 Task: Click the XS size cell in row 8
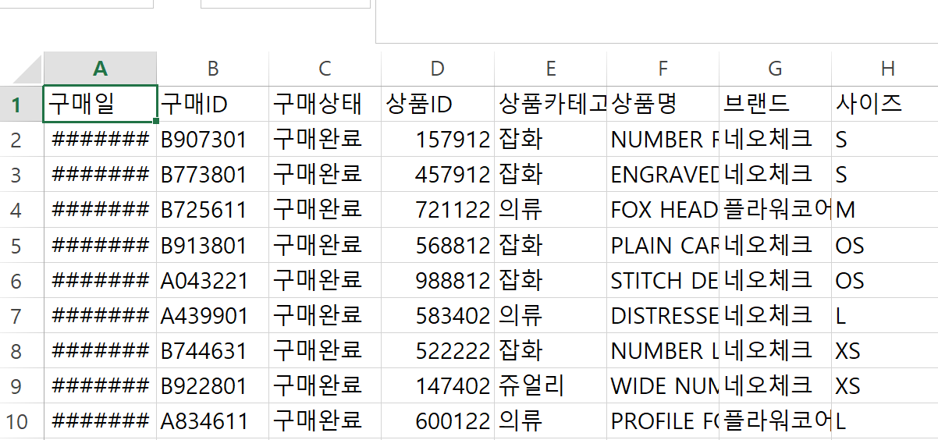885,350
